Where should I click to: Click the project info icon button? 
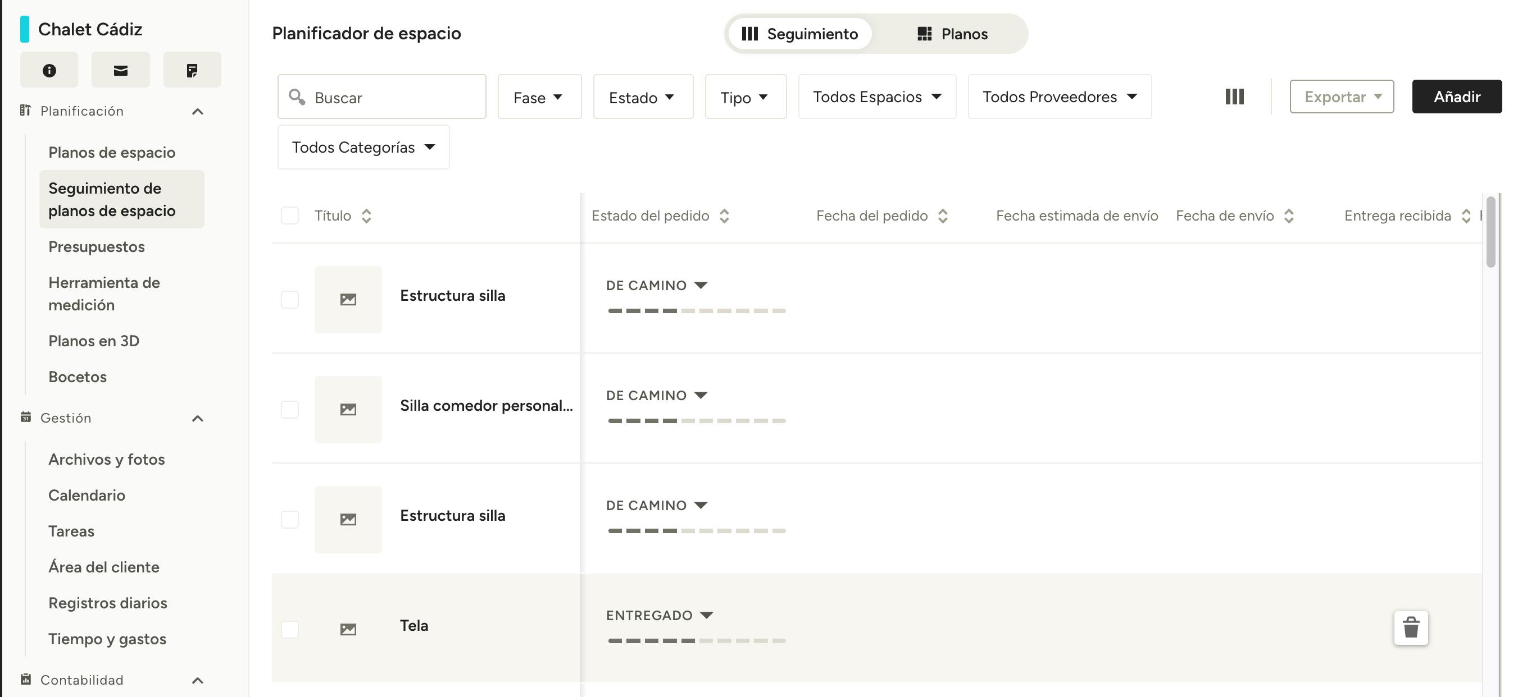[x=49, y=70]
